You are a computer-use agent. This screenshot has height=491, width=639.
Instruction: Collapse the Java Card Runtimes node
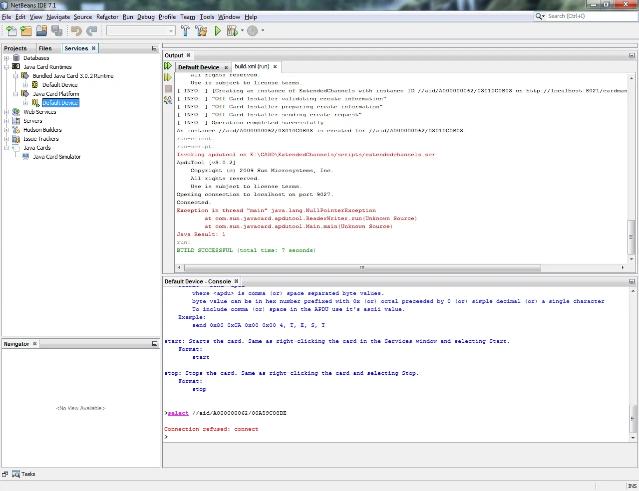[x=6, y=67]
